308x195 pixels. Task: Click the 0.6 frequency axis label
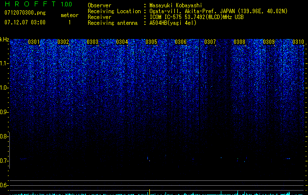point(4,185)
